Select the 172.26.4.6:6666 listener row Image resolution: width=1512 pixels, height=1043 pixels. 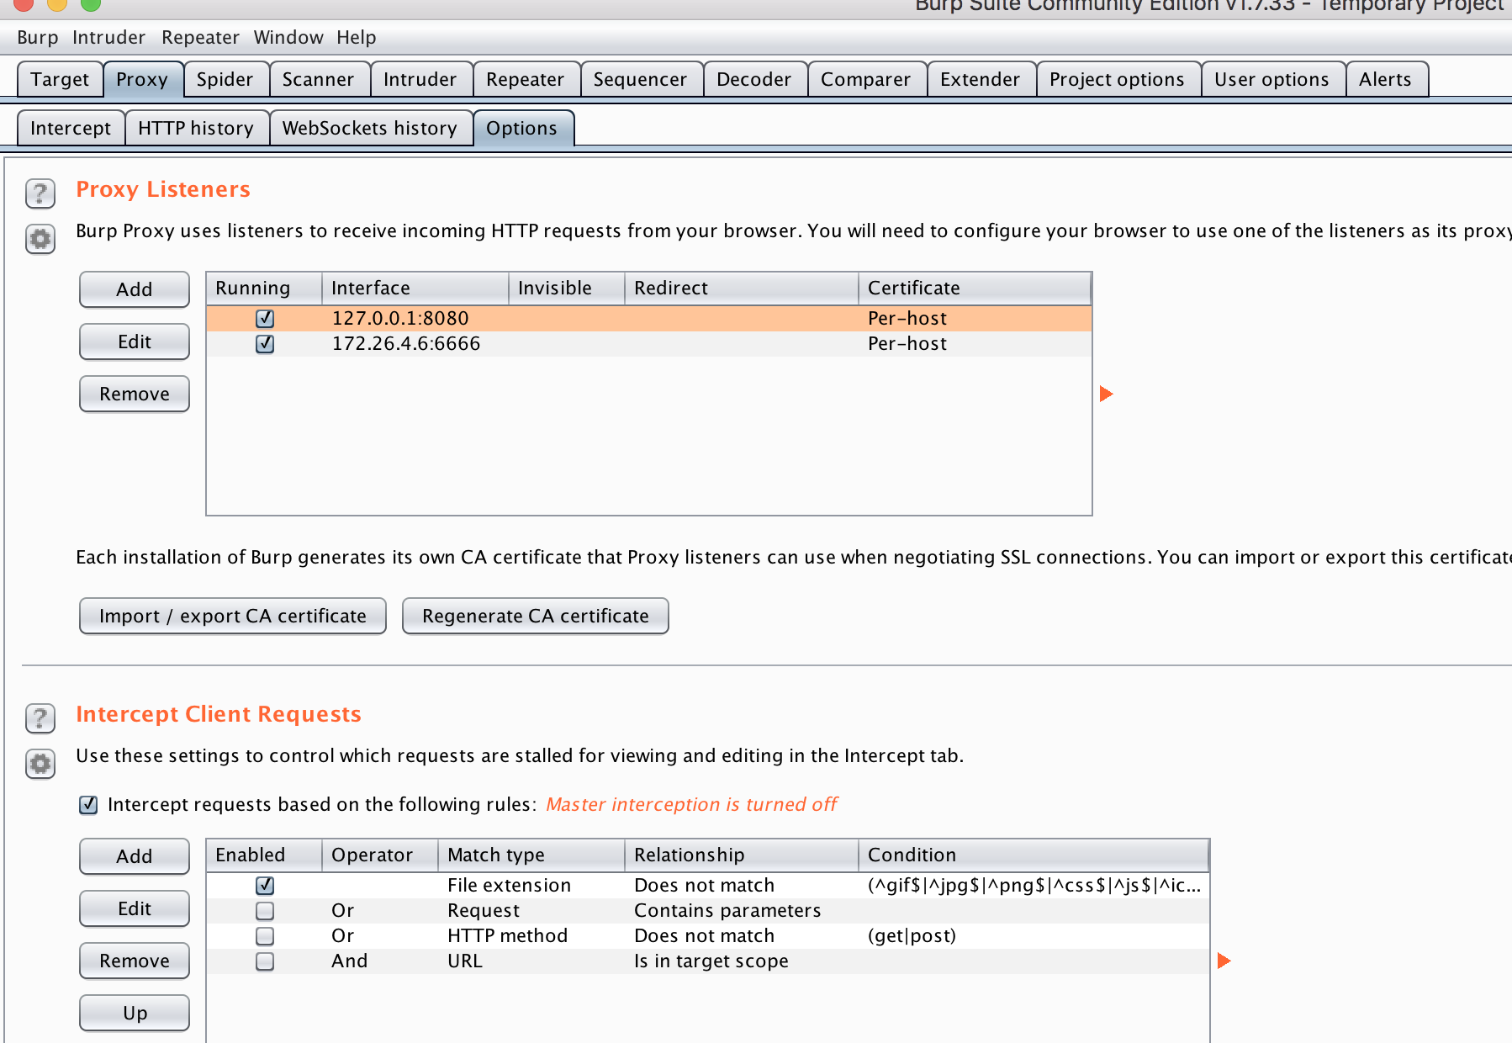(649, 344)
